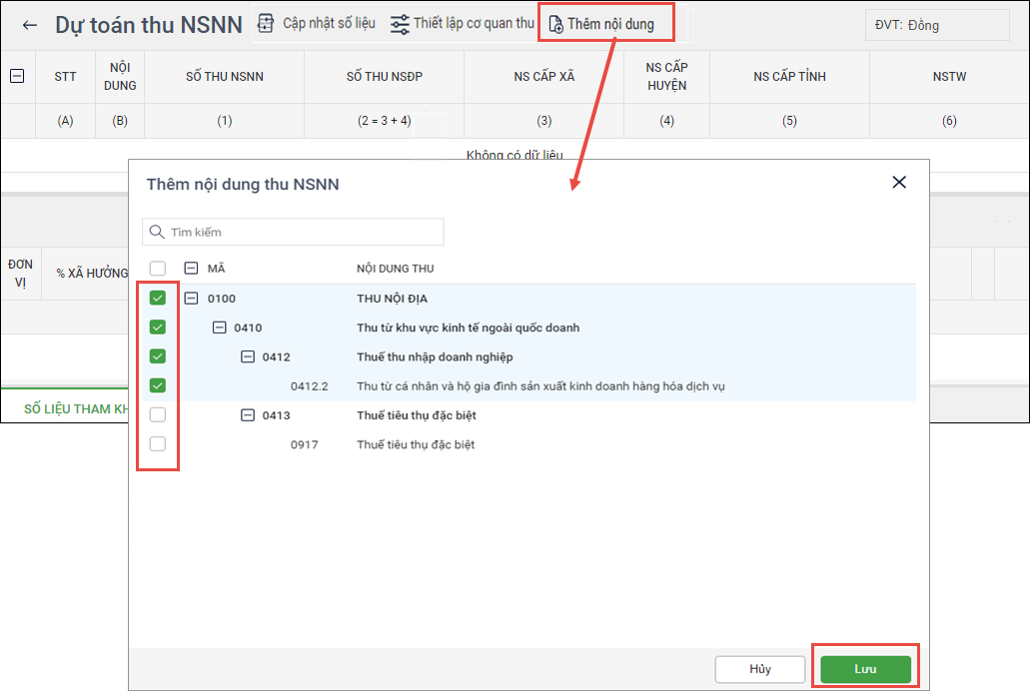Uncheck the 0412.2 row checkbox
This screenshot has height=692, width=1030.
(157, 385)
